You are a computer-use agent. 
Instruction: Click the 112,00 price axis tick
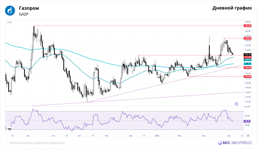point(248,102)
